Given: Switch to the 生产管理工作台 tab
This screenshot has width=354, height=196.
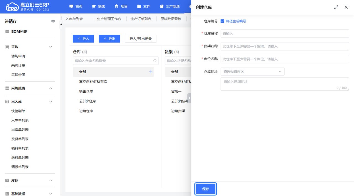Looking at the screenshot, I should tap(109, 19).
